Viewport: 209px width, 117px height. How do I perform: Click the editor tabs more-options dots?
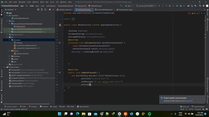coord(204,9)
